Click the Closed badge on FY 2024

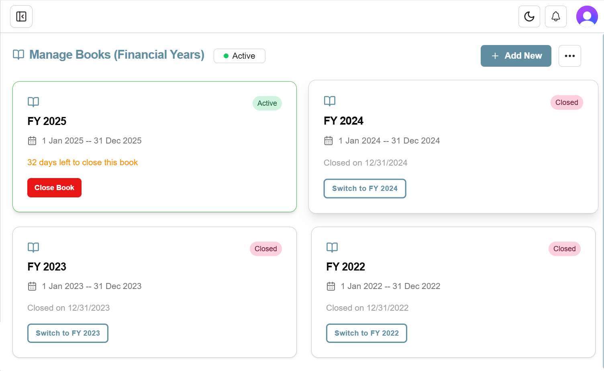tap(566, 102)
